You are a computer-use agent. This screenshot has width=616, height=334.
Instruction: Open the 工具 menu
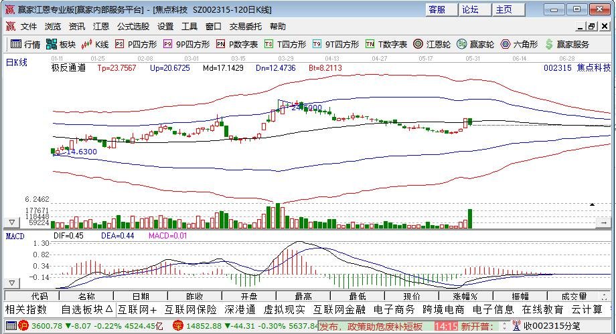tap(189, 27)
